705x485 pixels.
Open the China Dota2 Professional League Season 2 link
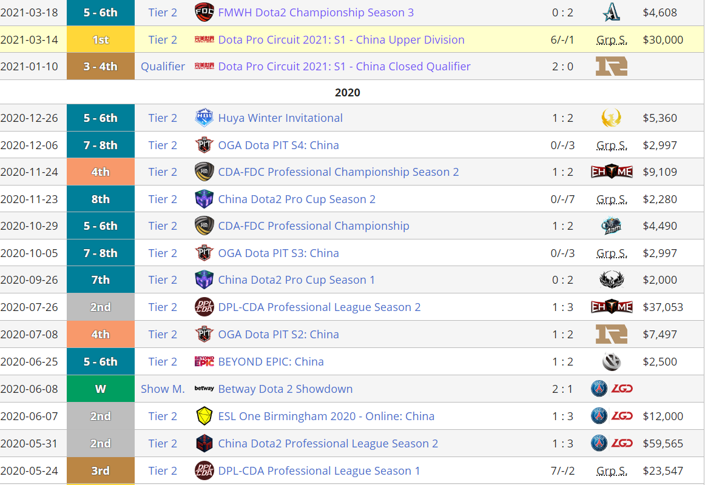[328, 444]
